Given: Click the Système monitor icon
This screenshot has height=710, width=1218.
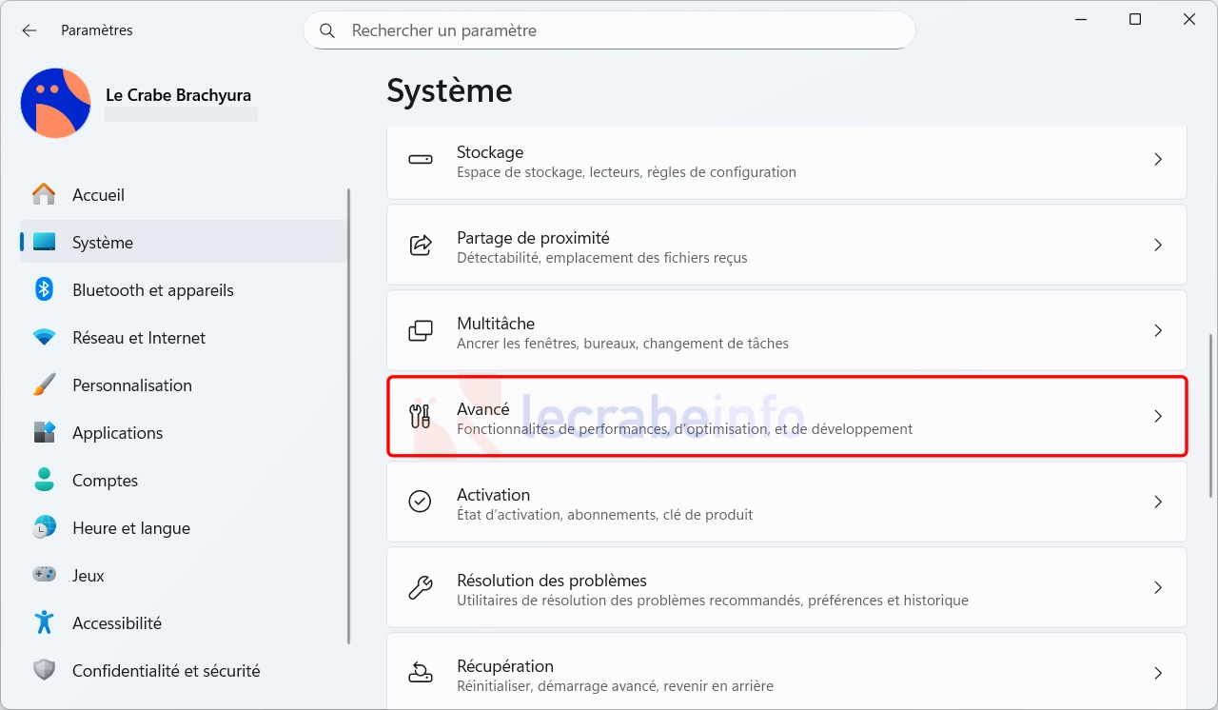Looking at the screenshot, I should pos(44,243).
